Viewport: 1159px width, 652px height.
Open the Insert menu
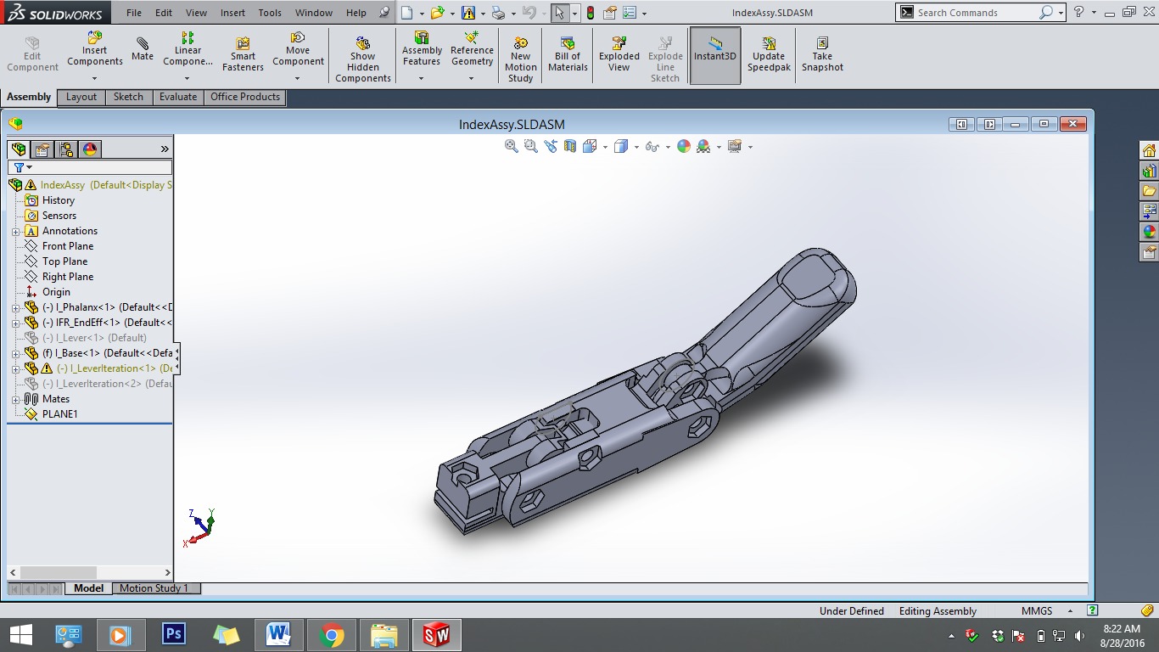pyautogui.click(x=232, y=13)
